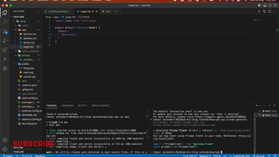Image resolution: width=279 pixels, height=157 pixels.
Task: Change TypeScript JSX language mode
Action: click(241, 156)
